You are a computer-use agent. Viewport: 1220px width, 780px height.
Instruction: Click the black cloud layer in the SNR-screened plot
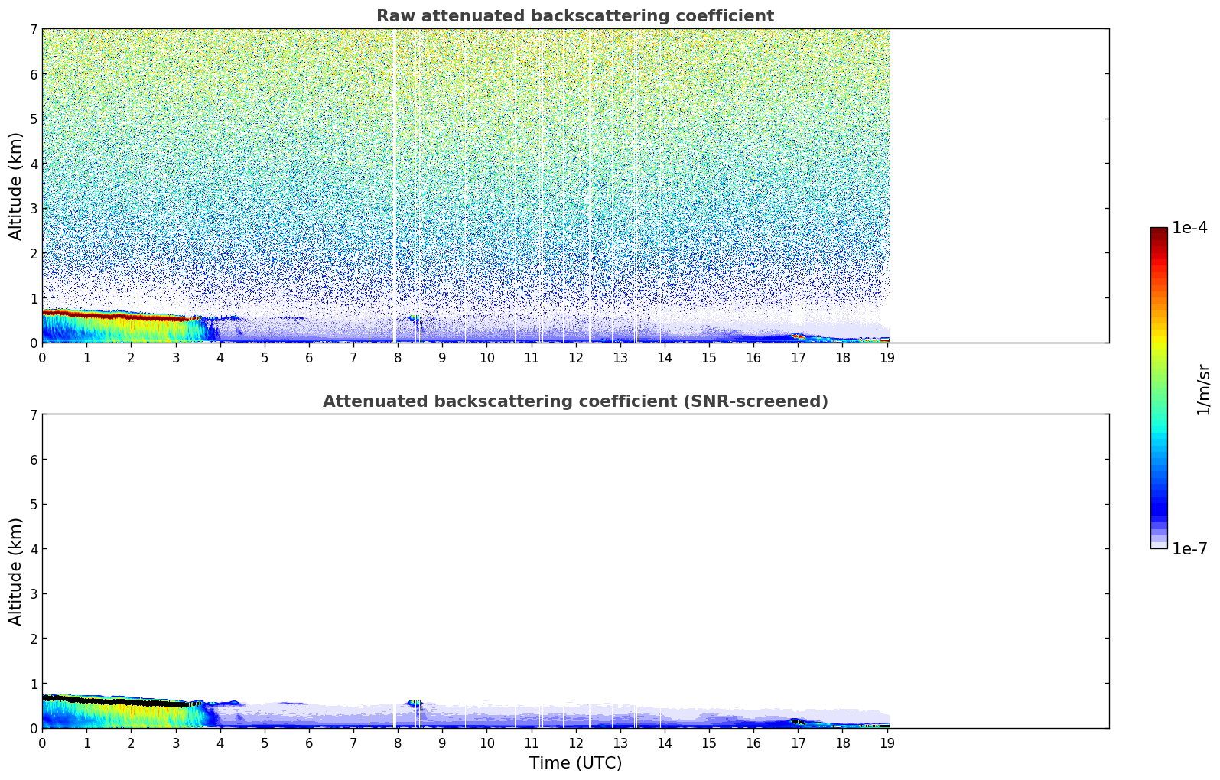(115, 700)
